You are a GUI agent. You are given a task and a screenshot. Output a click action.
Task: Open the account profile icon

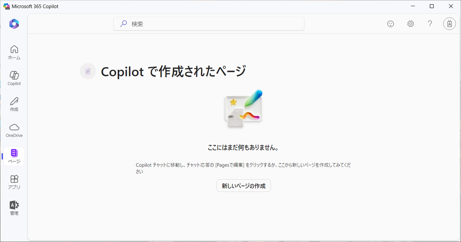(449, 24)
